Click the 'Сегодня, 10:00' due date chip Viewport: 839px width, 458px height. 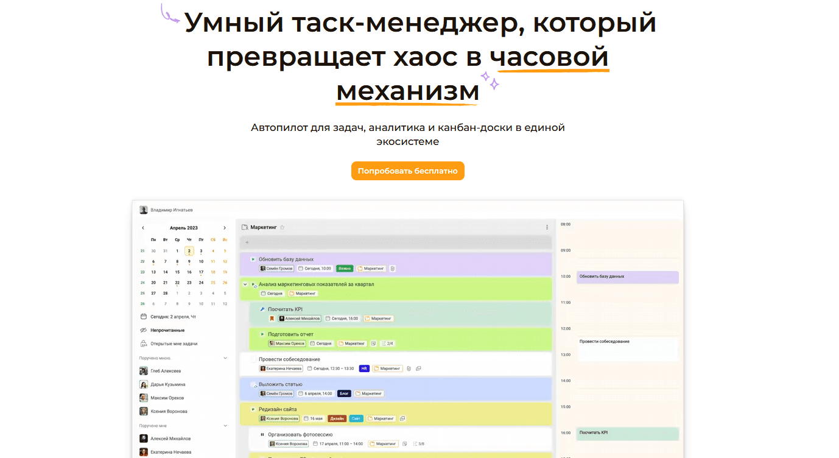tap(315, 268)
